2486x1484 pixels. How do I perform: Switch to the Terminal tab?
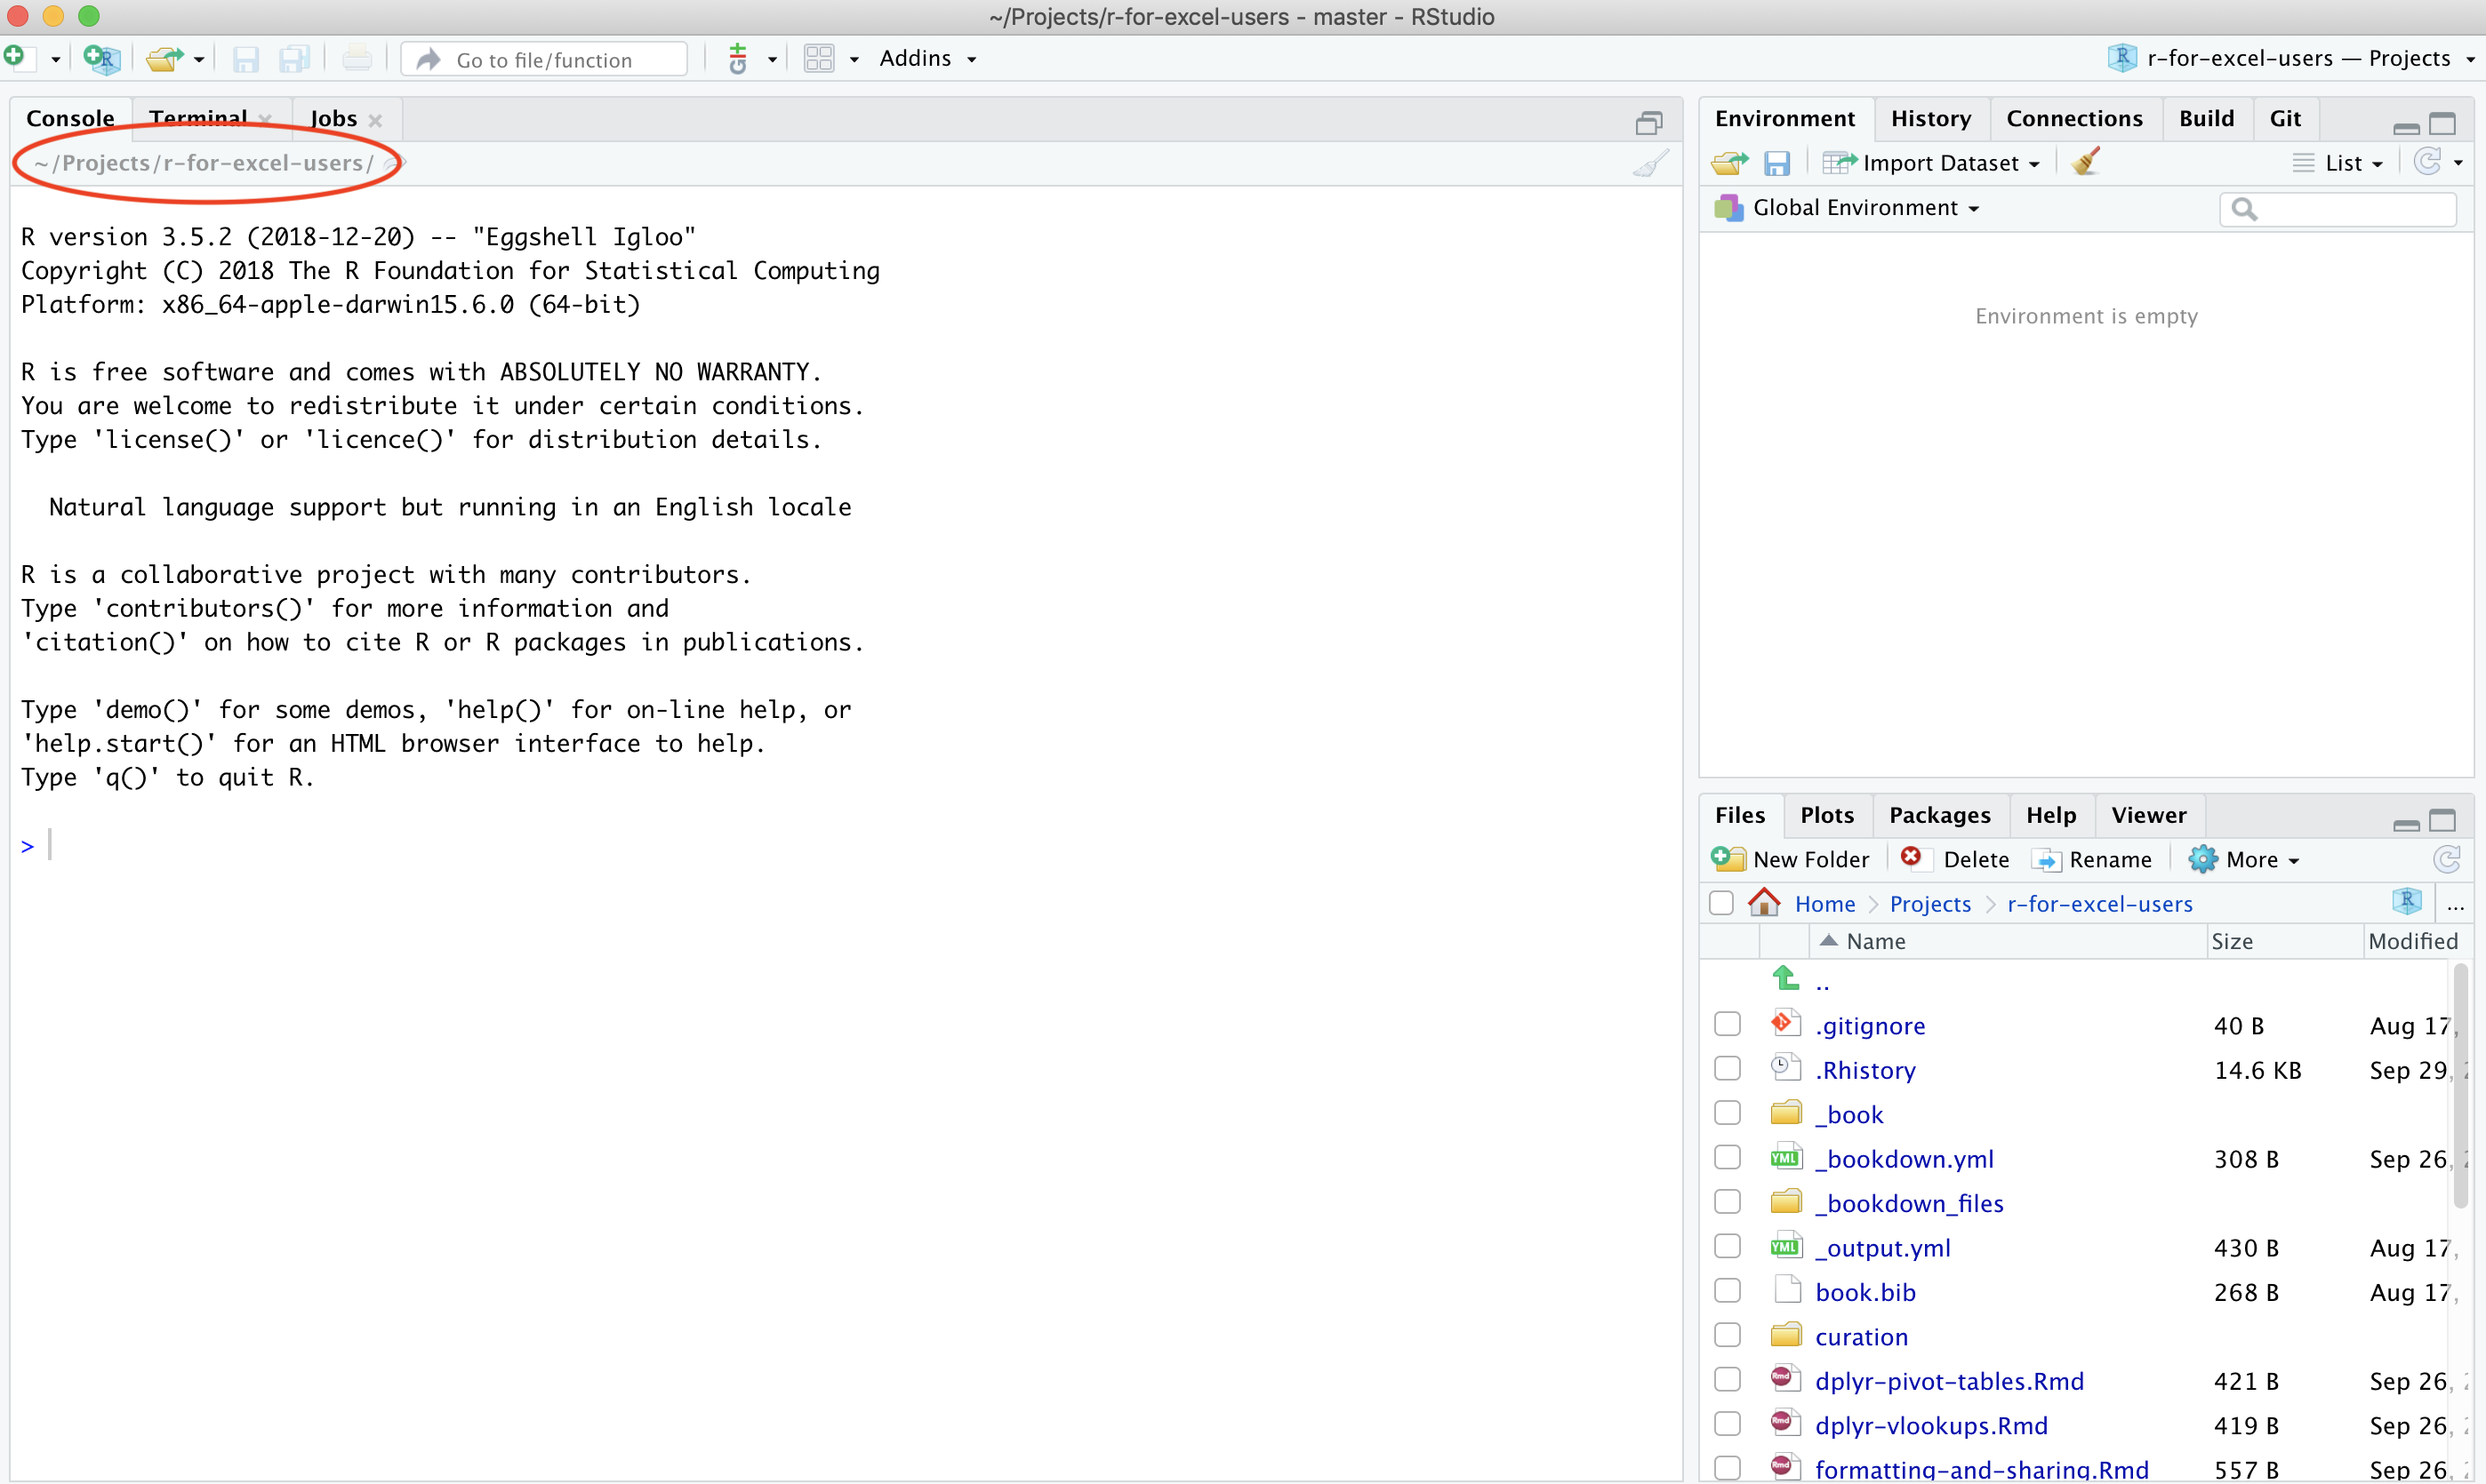tap(198, 119)
